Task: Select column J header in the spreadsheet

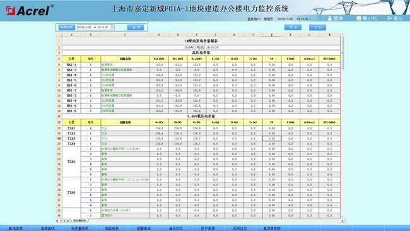Action: [x=272, y=35]
